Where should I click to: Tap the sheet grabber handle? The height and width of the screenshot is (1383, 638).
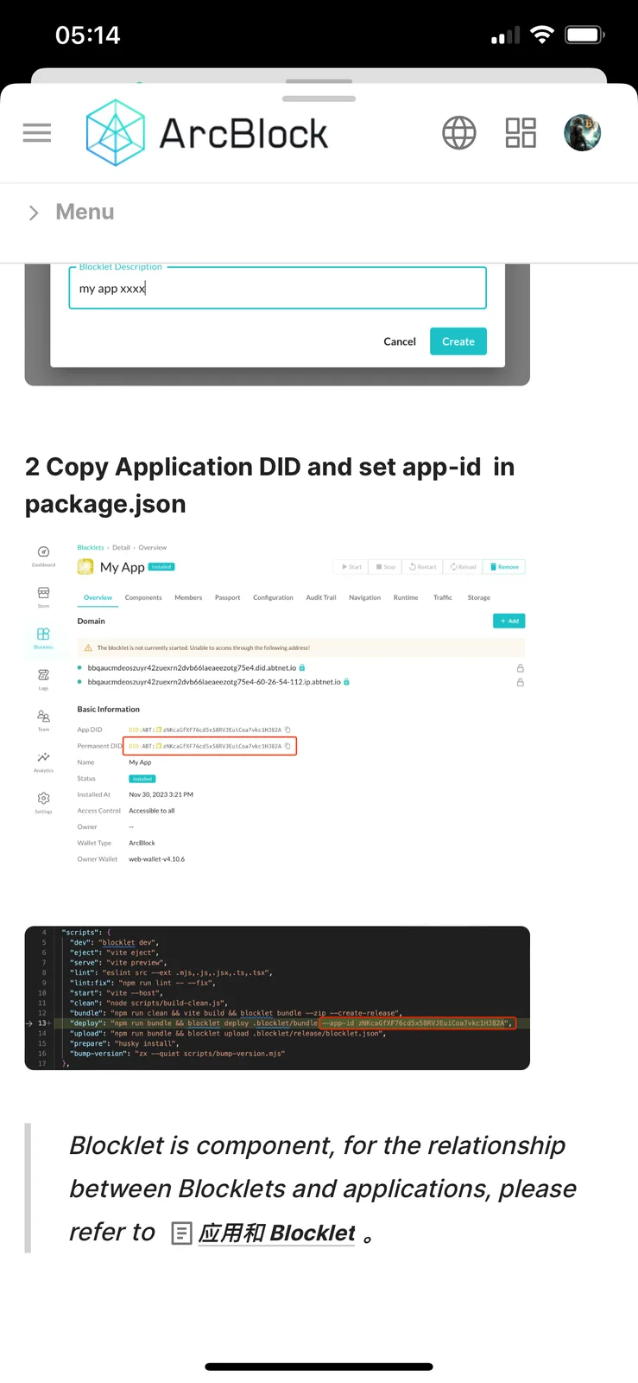point(319,98)
